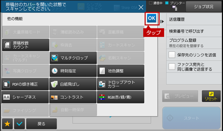Tap the blue OK button
This screenshot has width=223, height=131.
coord(151,18)
